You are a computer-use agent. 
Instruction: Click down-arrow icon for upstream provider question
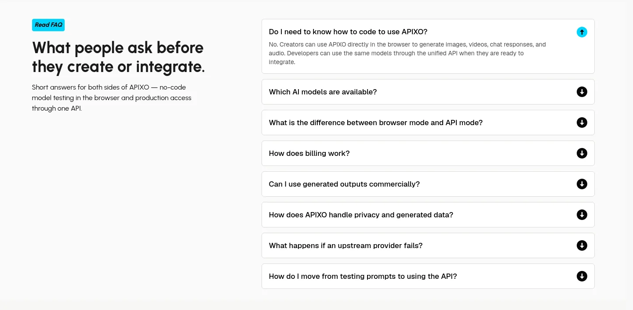582,245
